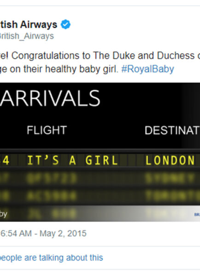The width and height of the screenshot is (200, 277).
Task: Open the @British_Airways handle link
Action: 27,36
